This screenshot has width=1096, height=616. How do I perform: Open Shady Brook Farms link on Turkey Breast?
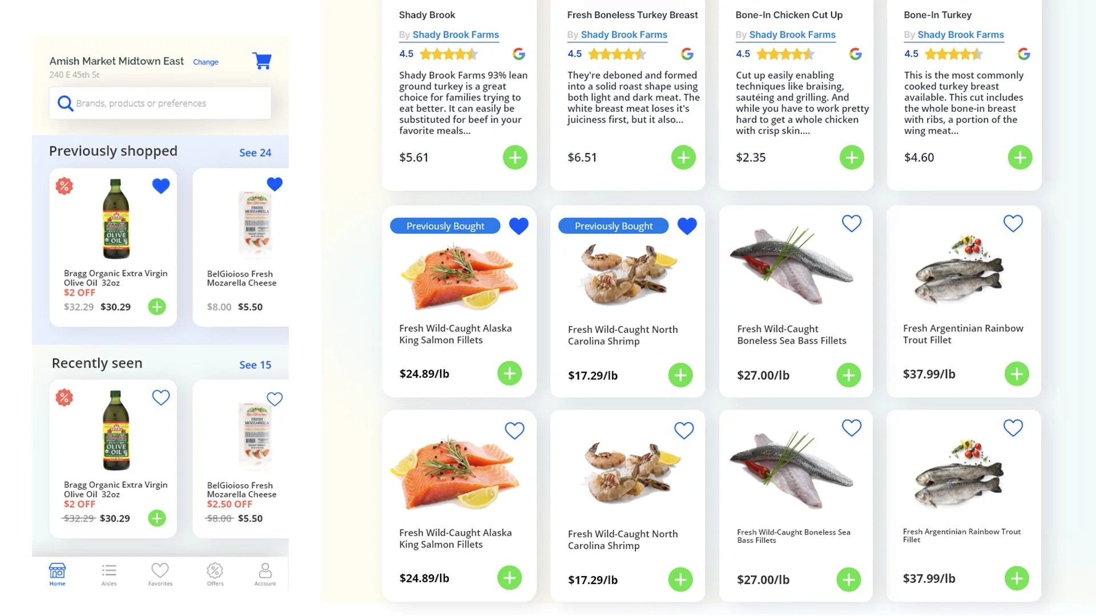point(624,35)
